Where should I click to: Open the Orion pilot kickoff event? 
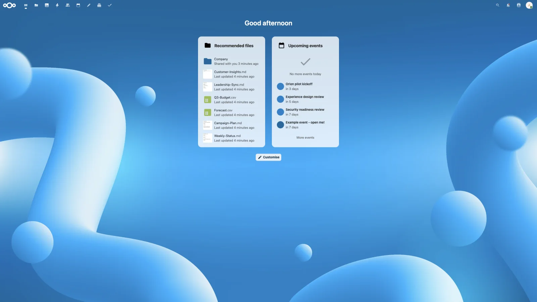pos(305,87)
